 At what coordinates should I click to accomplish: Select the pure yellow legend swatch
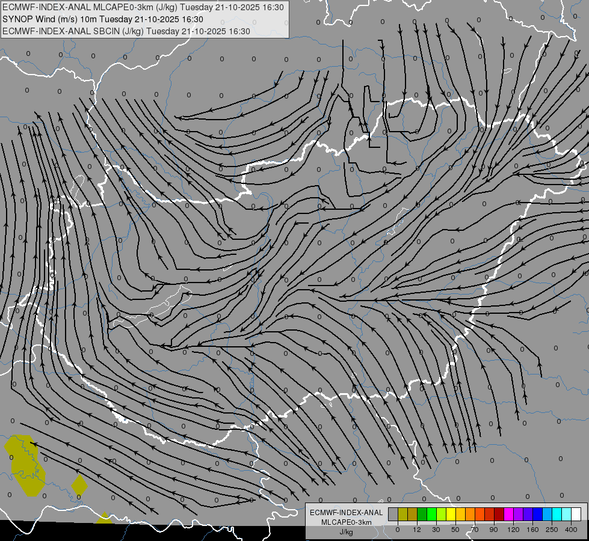pyautogui.click(x=451, y=514)
